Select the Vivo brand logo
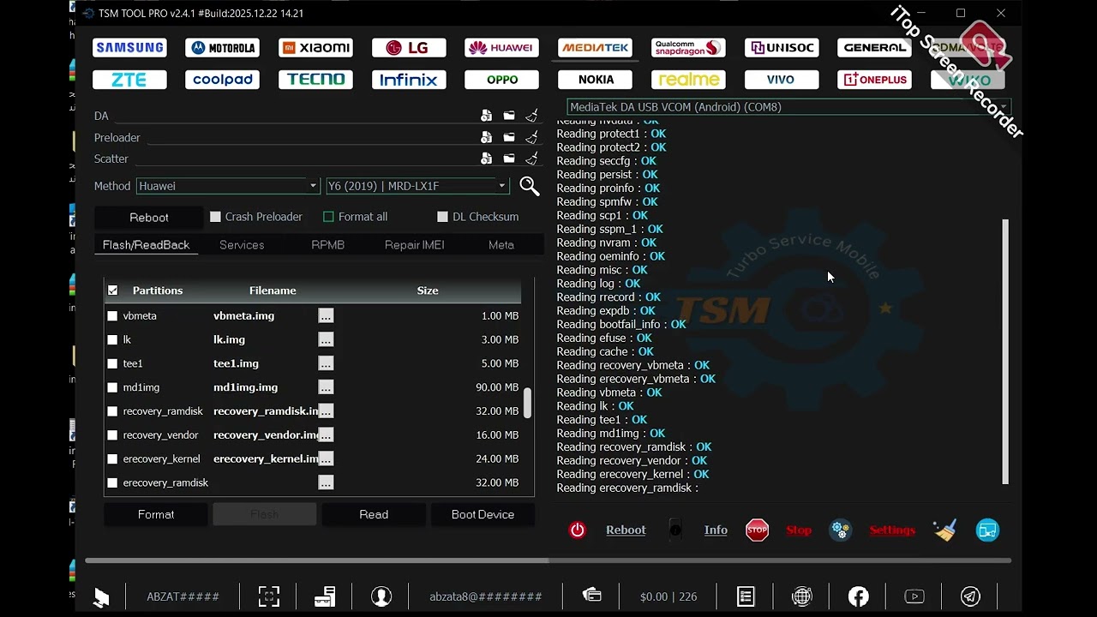Viewport: 1097px width, 617px height. tap(782, 80)
